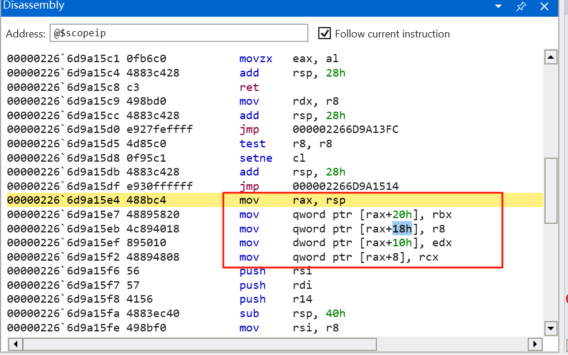Pin the Disassembly panel with pushpin icon

(521, 6)
